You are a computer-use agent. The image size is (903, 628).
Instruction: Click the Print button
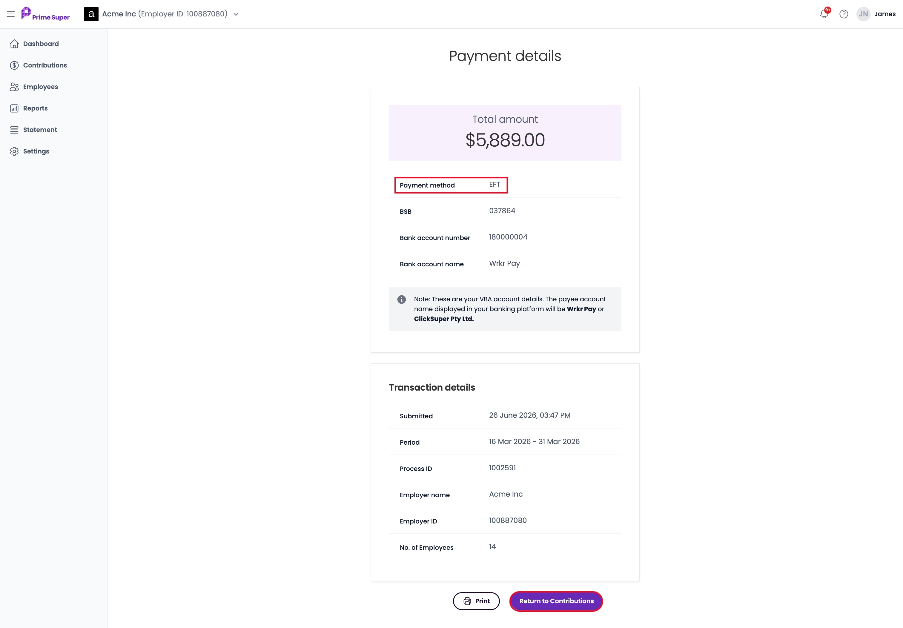pyautogui.click(x=476, y=601)
